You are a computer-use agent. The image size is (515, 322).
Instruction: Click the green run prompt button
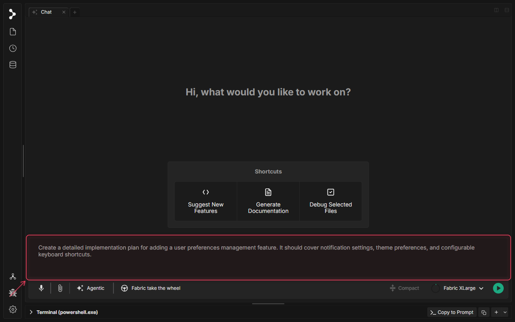[498, 288]
